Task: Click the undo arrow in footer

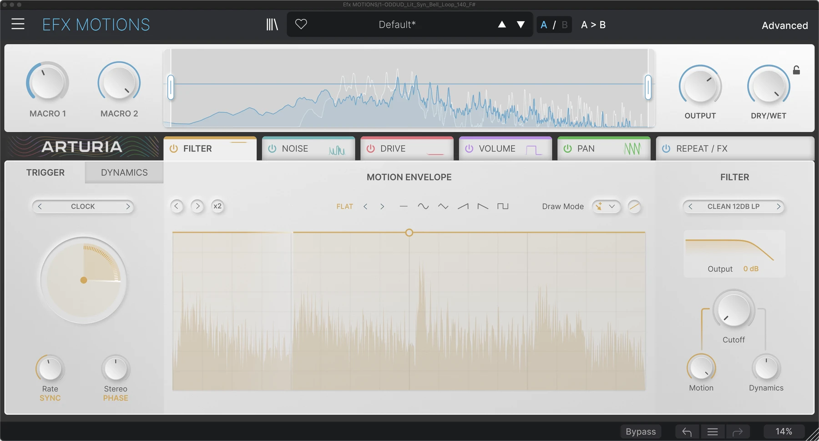Action: 687,431
